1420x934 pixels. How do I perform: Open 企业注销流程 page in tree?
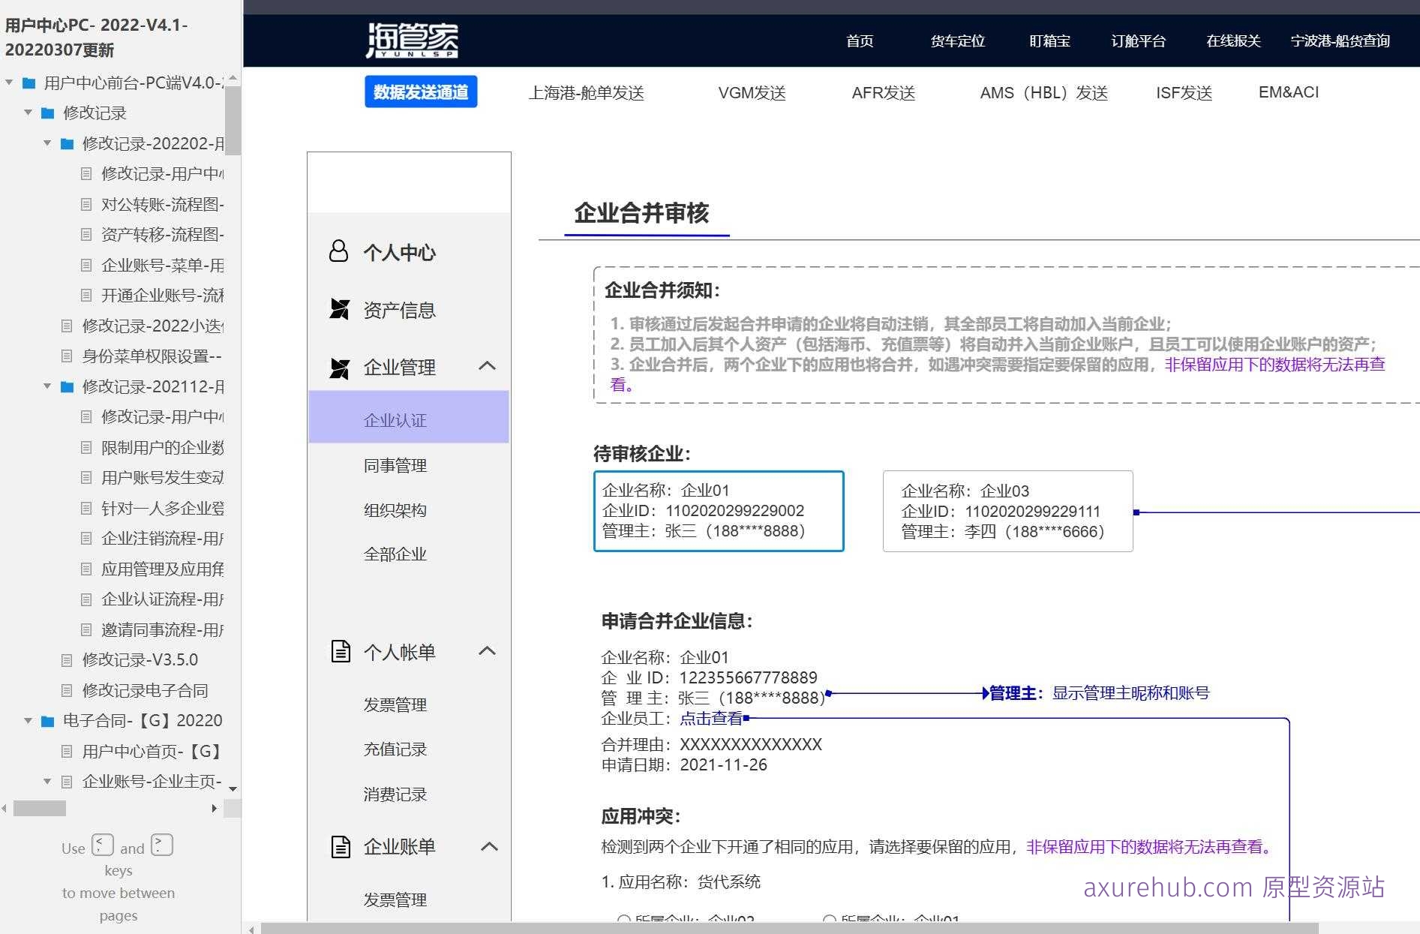coord(163,539)
